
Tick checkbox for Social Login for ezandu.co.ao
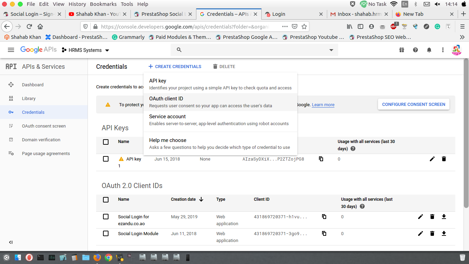coord(106,217)
